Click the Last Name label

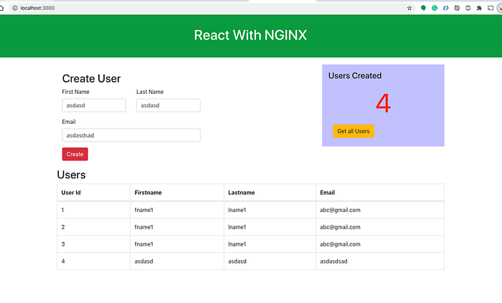(x=150, y=92)
